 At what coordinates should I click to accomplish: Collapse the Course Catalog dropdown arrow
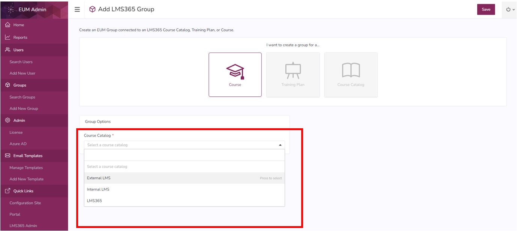click(x=280, y=145)
